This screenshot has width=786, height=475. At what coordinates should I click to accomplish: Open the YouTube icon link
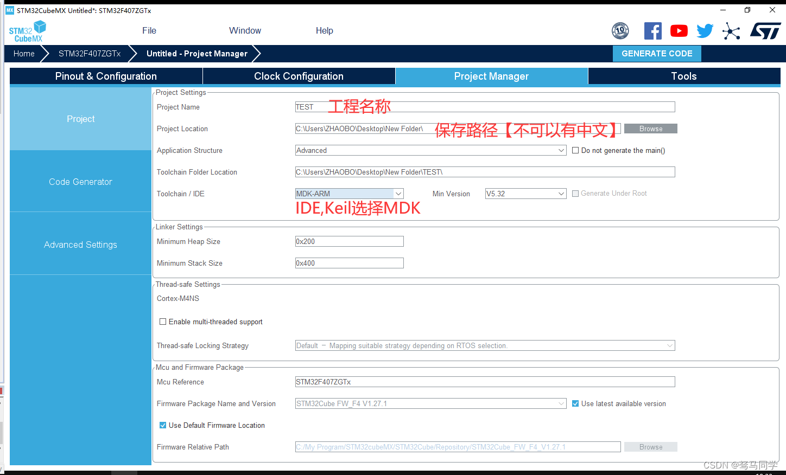coord(679,31)
